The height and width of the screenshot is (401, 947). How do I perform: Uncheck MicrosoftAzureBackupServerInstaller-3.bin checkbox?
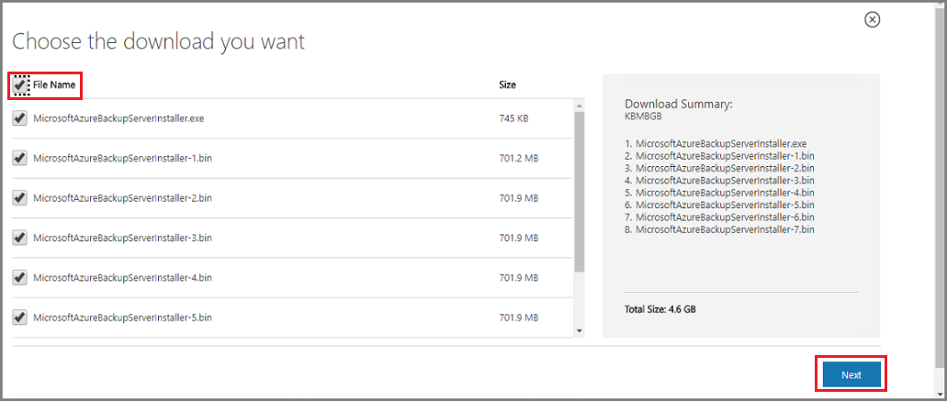[20, 238]
